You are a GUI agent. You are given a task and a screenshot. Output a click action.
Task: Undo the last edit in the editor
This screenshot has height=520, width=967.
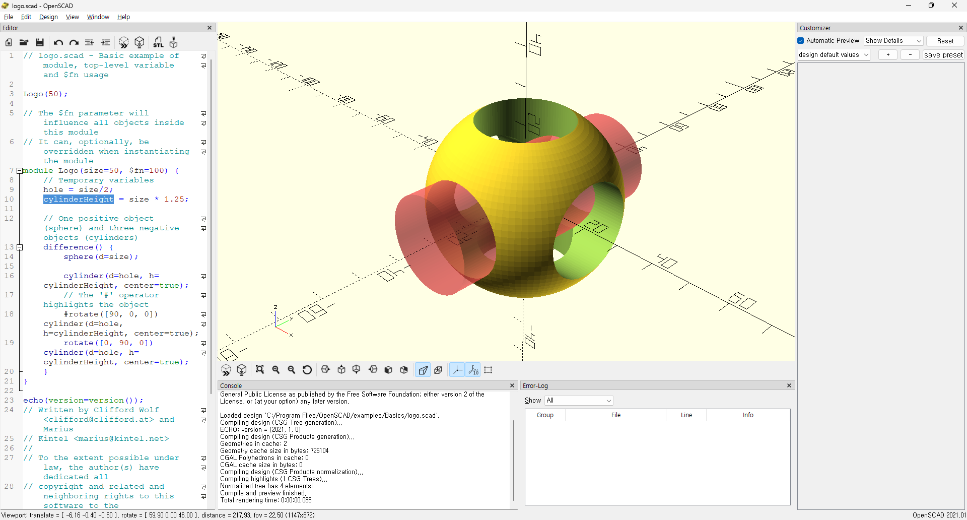click(58, 42)
